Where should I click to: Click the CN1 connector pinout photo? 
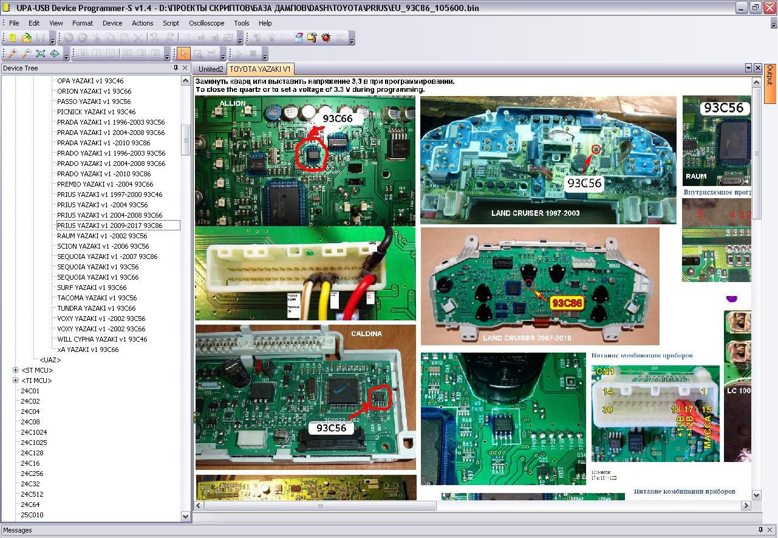[x=655, y=413]
